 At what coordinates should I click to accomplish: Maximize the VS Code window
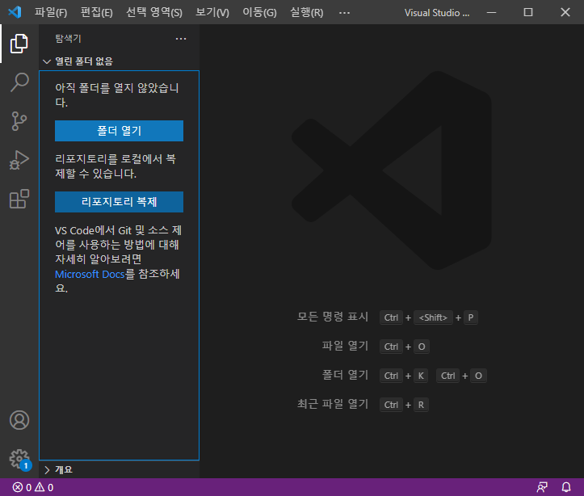click(x=528, y=12)
